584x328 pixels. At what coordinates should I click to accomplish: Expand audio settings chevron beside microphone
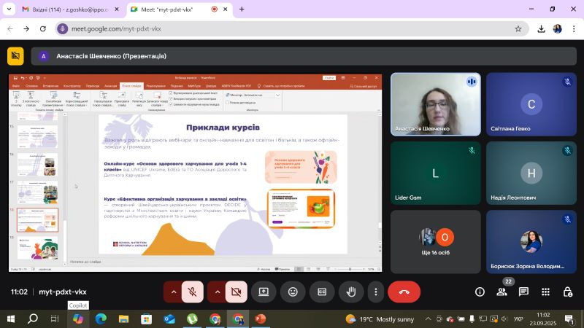[x=173, y=292]
